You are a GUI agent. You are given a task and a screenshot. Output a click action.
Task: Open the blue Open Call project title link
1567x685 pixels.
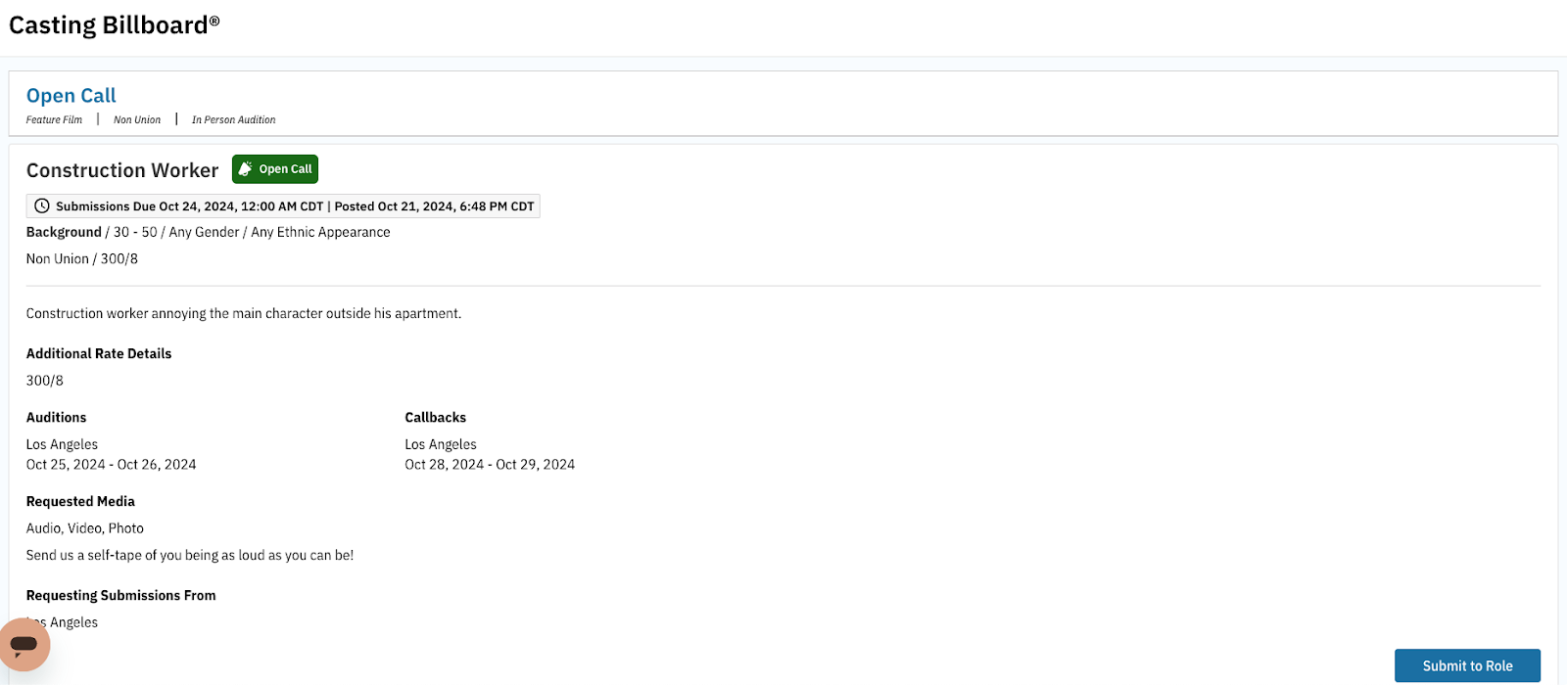[71, 96]
